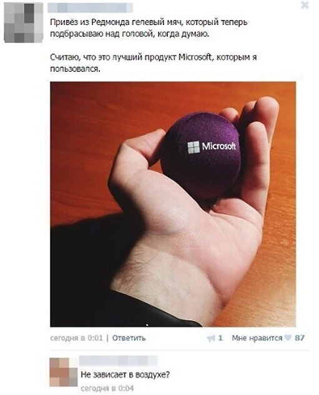Open the blurred commenter name link

click(x=118, y=361)
